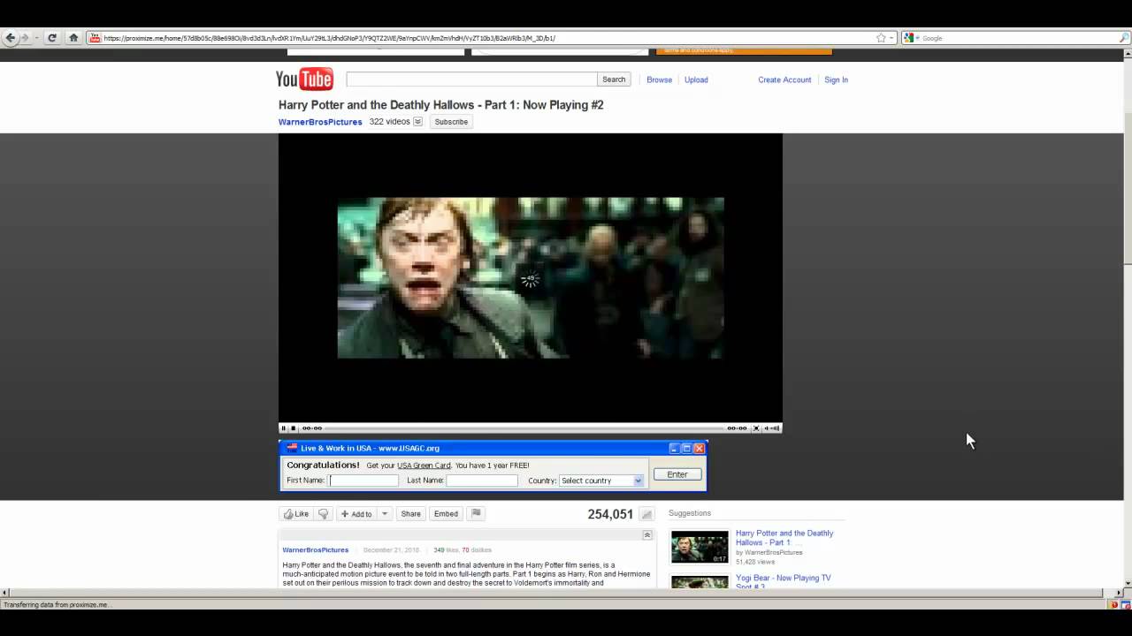Open WarnerBrosPictures channel link under title

(320, 122)
